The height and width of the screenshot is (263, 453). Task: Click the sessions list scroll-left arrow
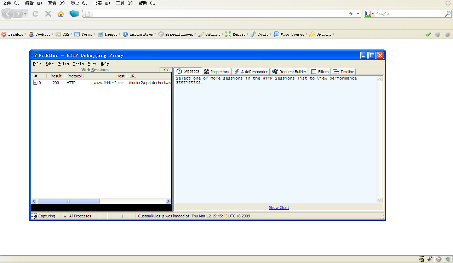tap(34, 201)
